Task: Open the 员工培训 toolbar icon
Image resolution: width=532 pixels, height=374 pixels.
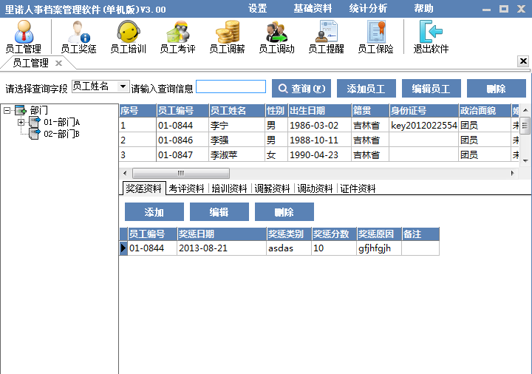Action: (x=128, y=36)
